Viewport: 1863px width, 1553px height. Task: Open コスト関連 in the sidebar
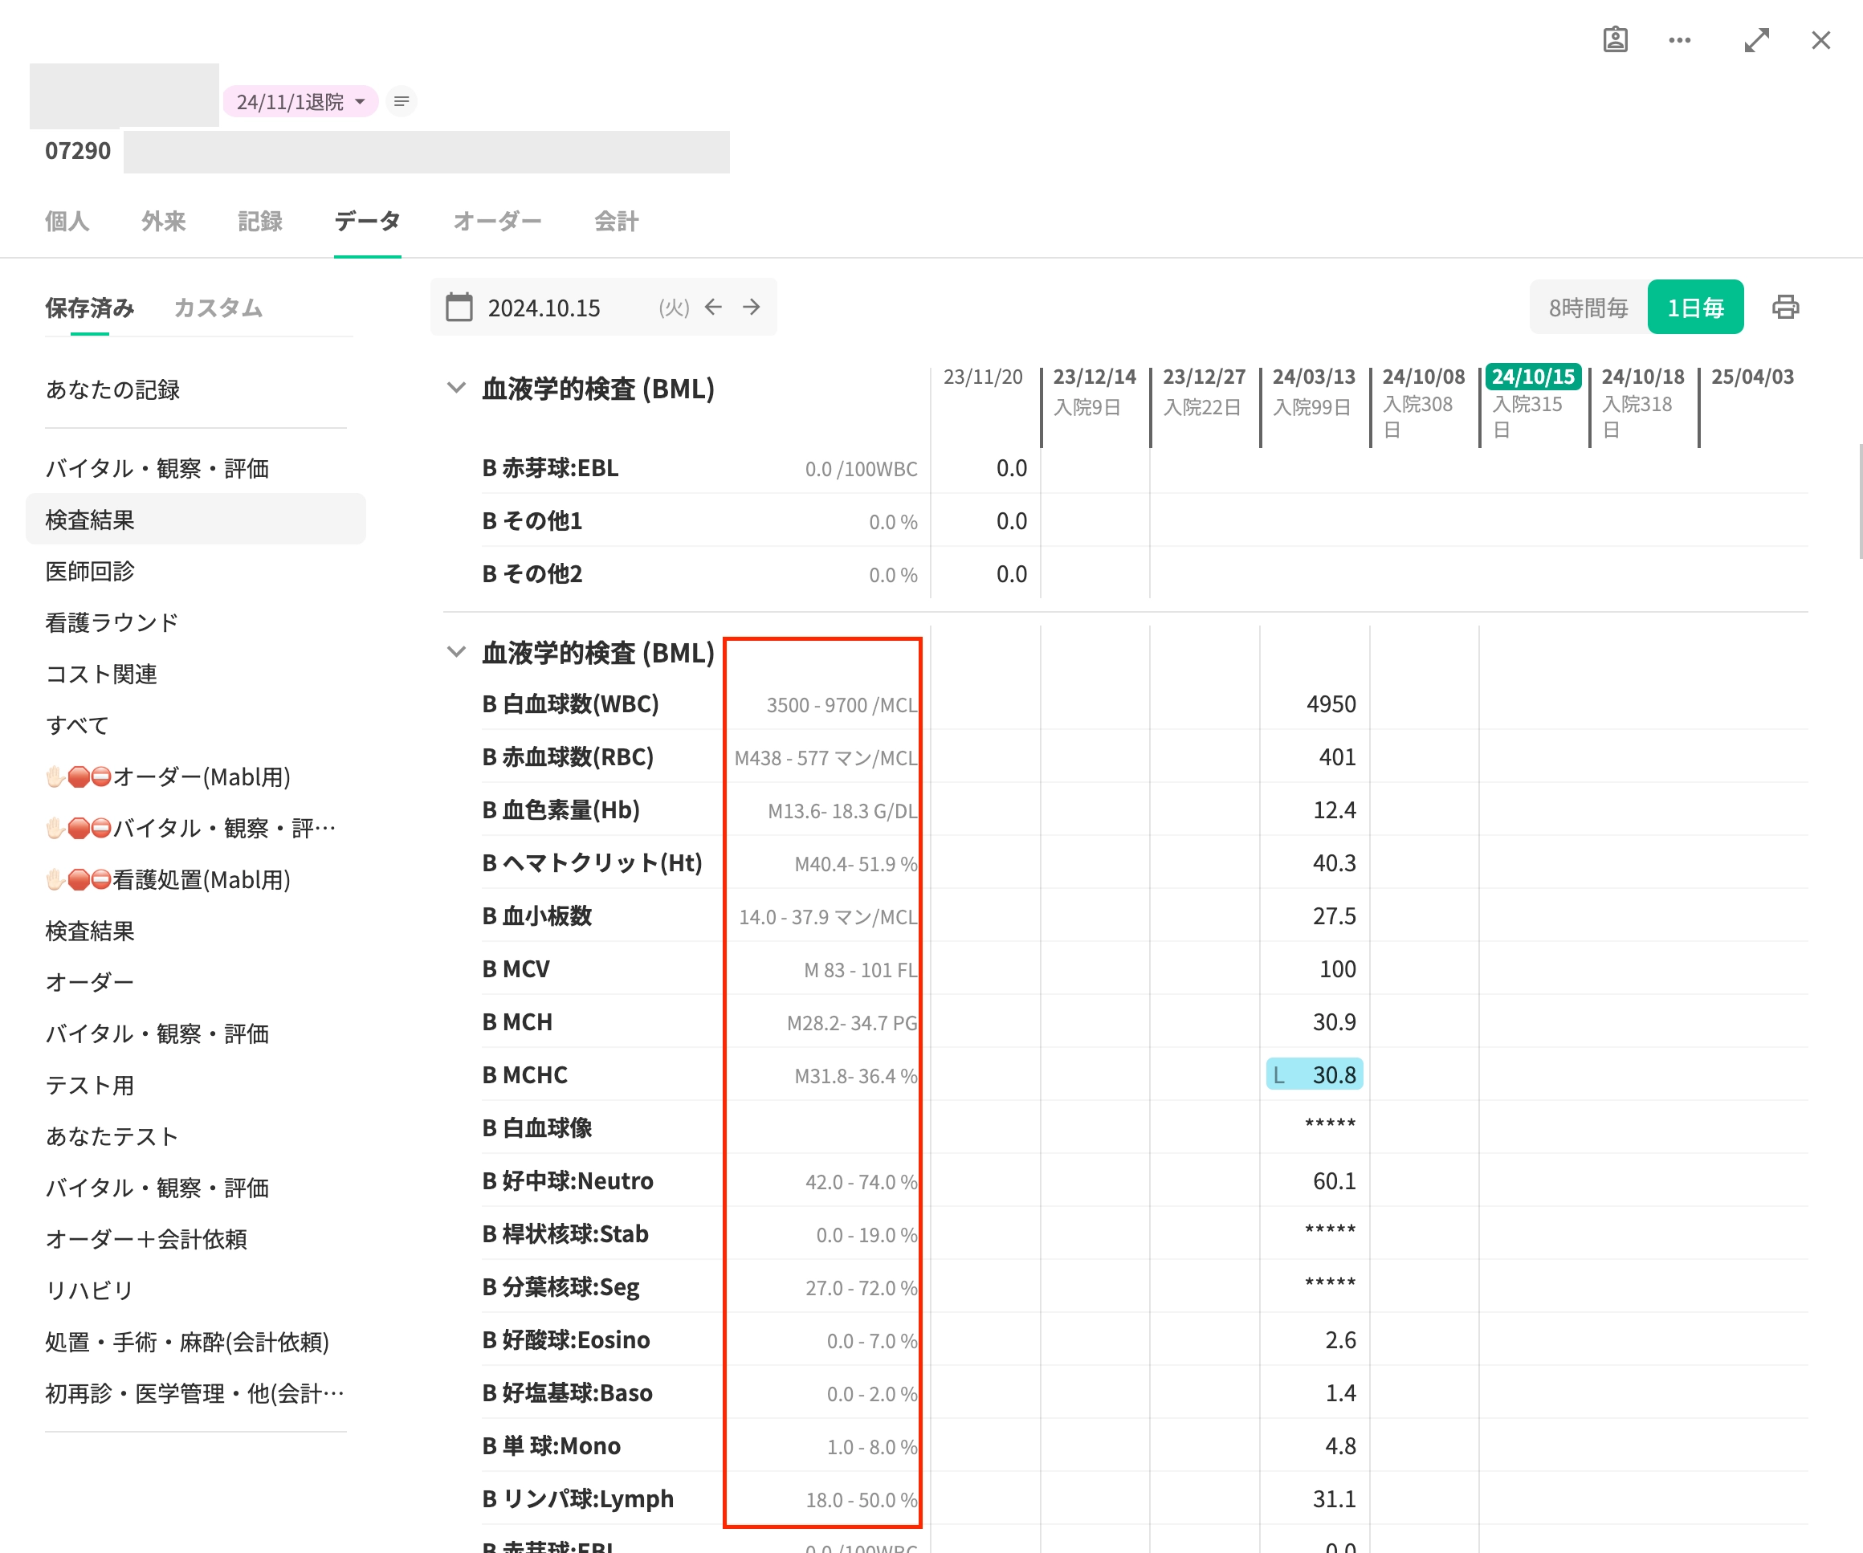point(101,674)
